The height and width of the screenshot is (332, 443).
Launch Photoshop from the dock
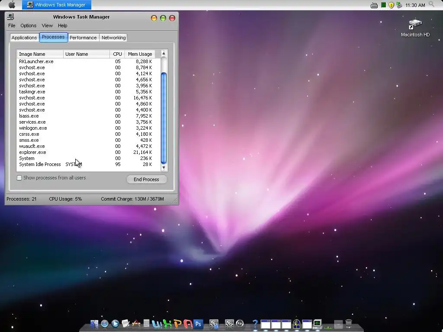coord(198,324)
